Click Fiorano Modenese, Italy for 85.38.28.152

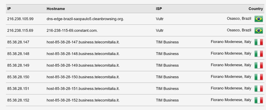point(231,100)
